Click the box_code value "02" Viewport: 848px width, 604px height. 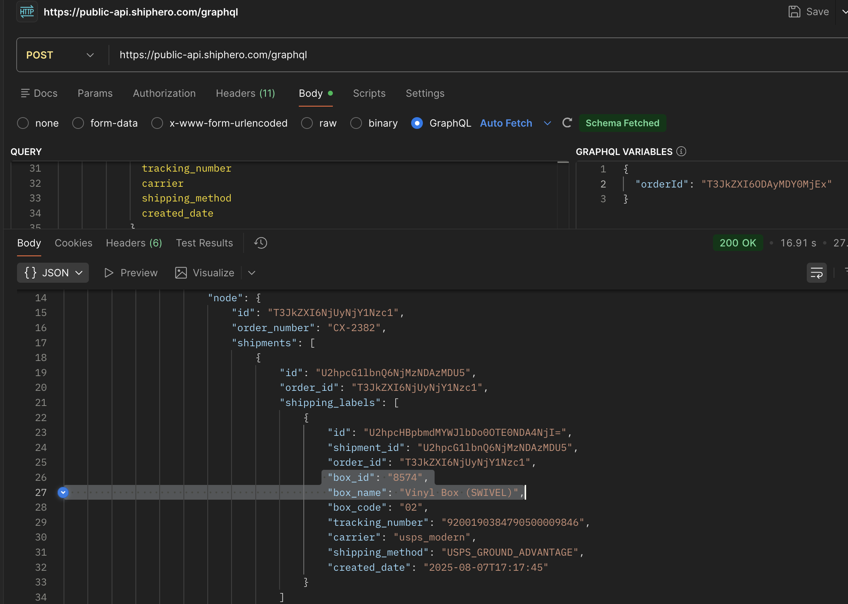click(x=411, y=507)
